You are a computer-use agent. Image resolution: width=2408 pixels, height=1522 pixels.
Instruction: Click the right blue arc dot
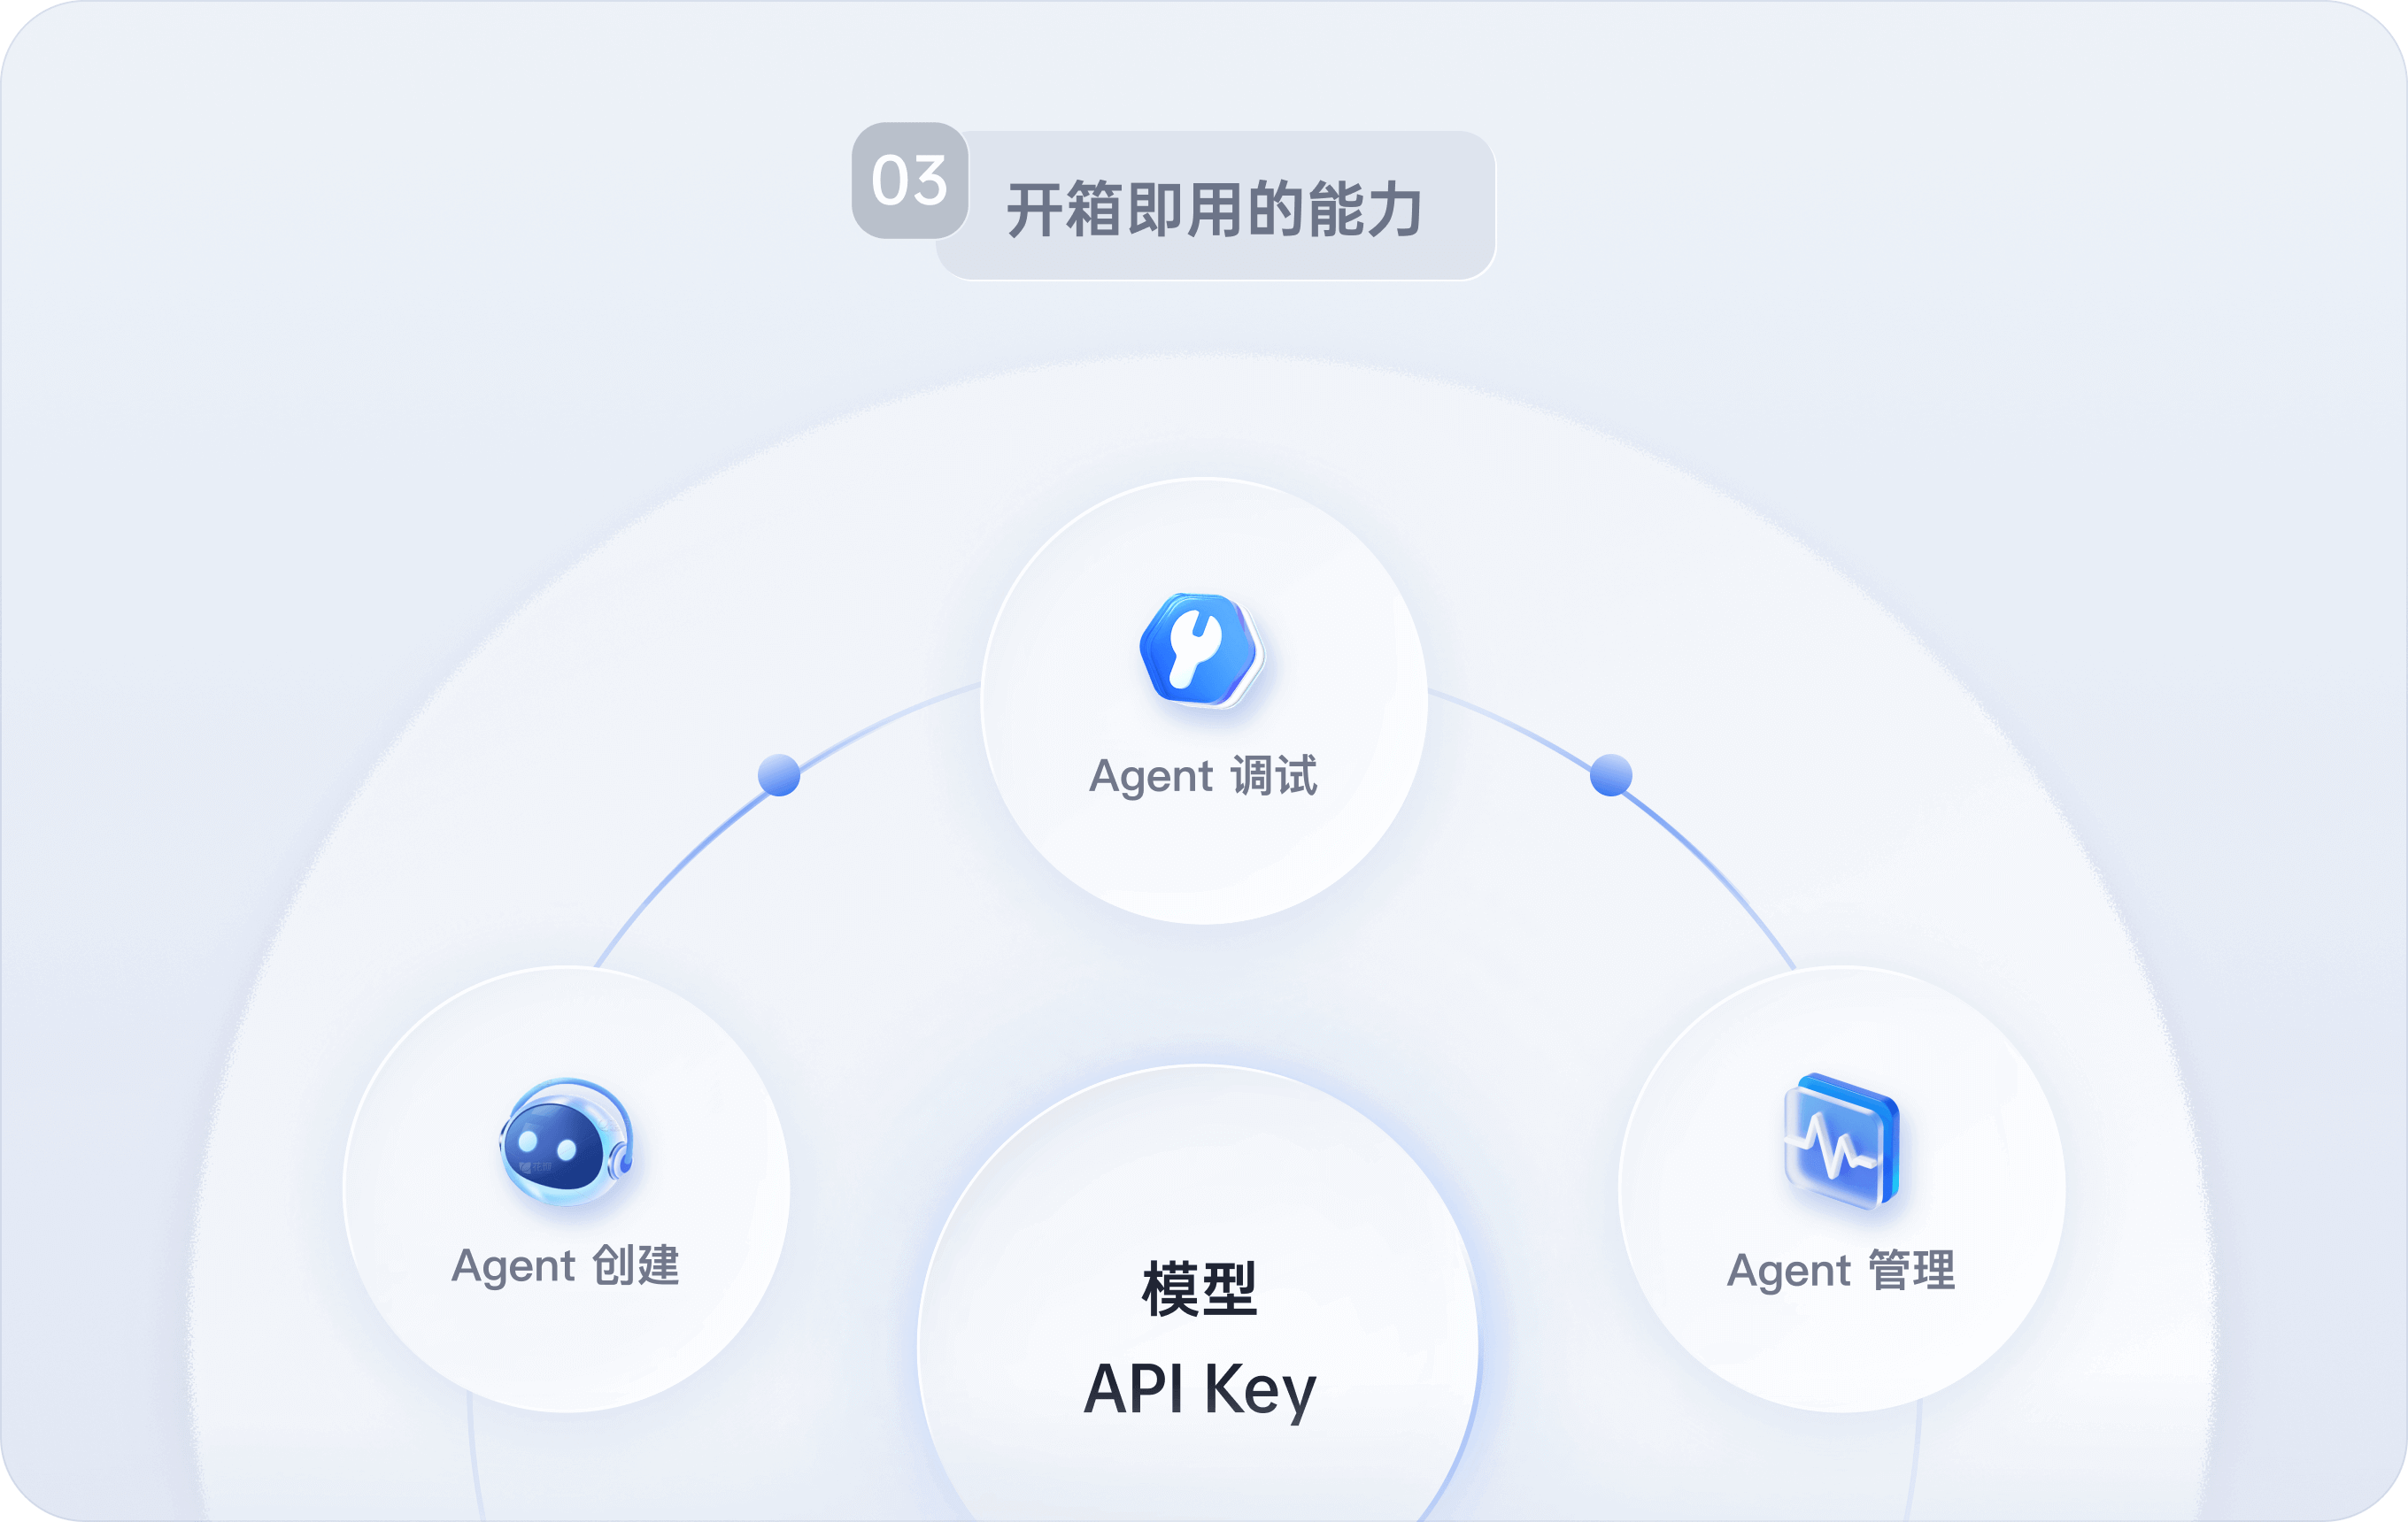(1611, 774)
